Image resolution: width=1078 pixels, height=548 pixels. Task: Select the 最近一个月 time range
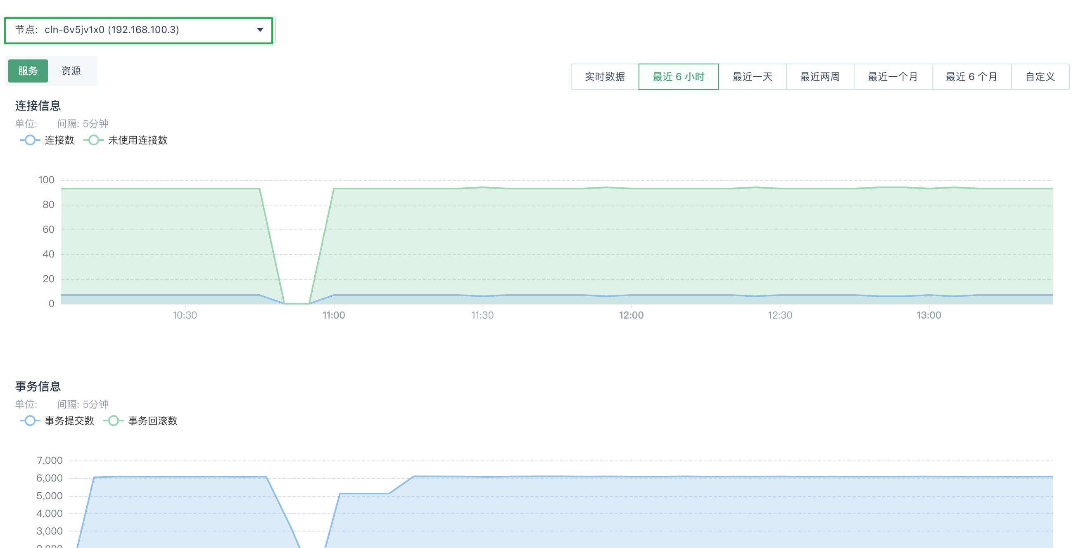coord(893,76)
